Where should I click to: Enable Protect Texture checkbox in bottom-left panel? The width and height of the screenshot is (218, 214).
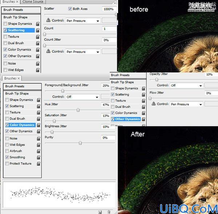tap(7, 163)
